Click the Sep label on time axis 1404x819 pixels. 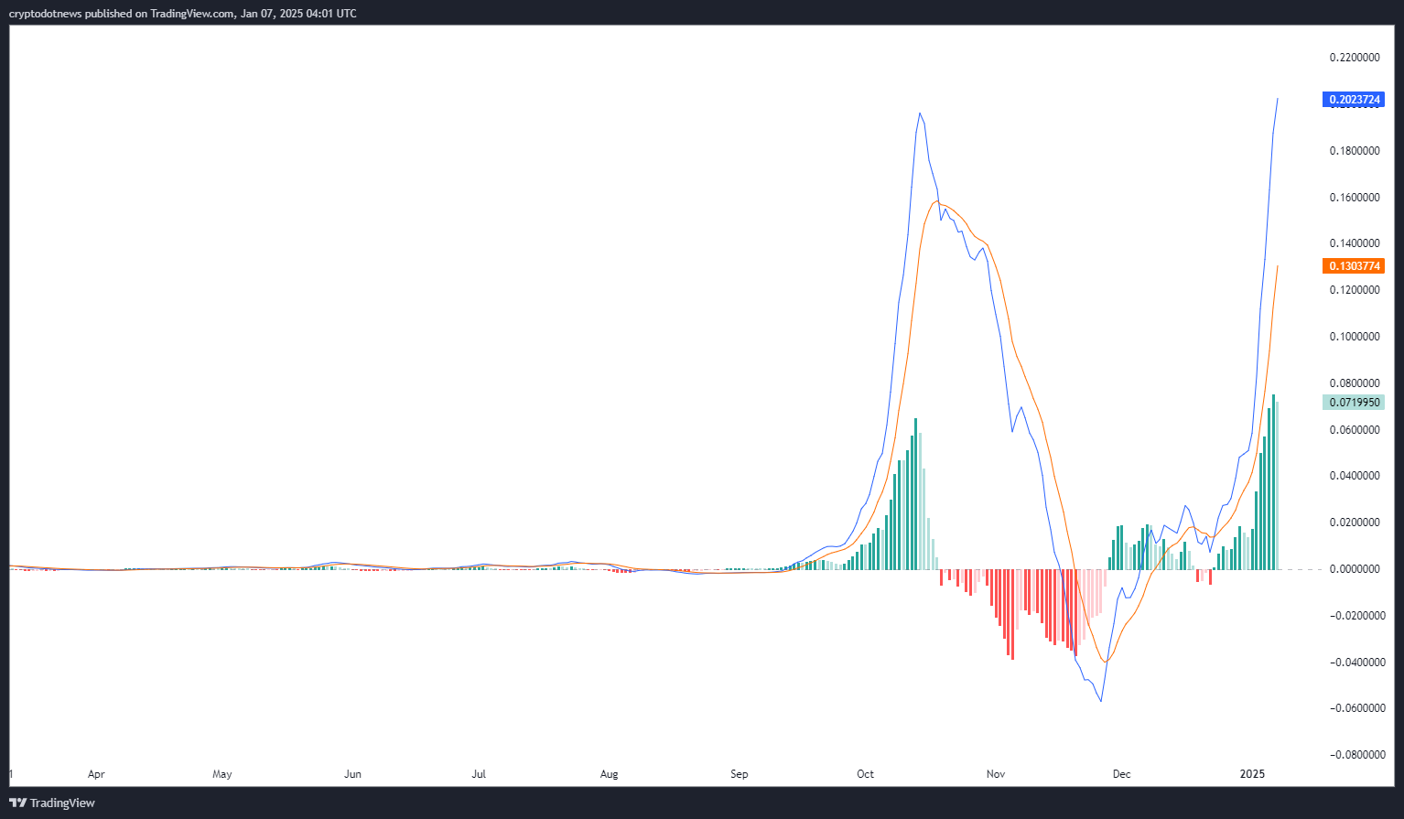coord(740,774)
